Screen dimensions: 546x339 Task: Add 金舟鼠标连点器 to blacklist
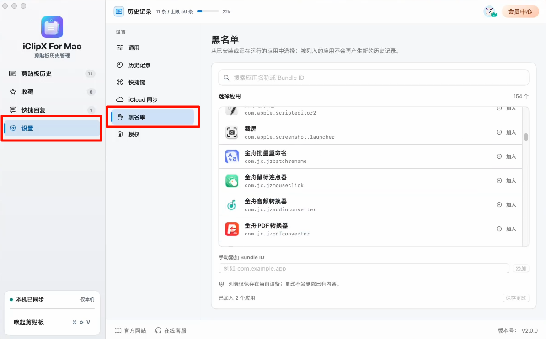pyautogui.click(x=506, y=181)
